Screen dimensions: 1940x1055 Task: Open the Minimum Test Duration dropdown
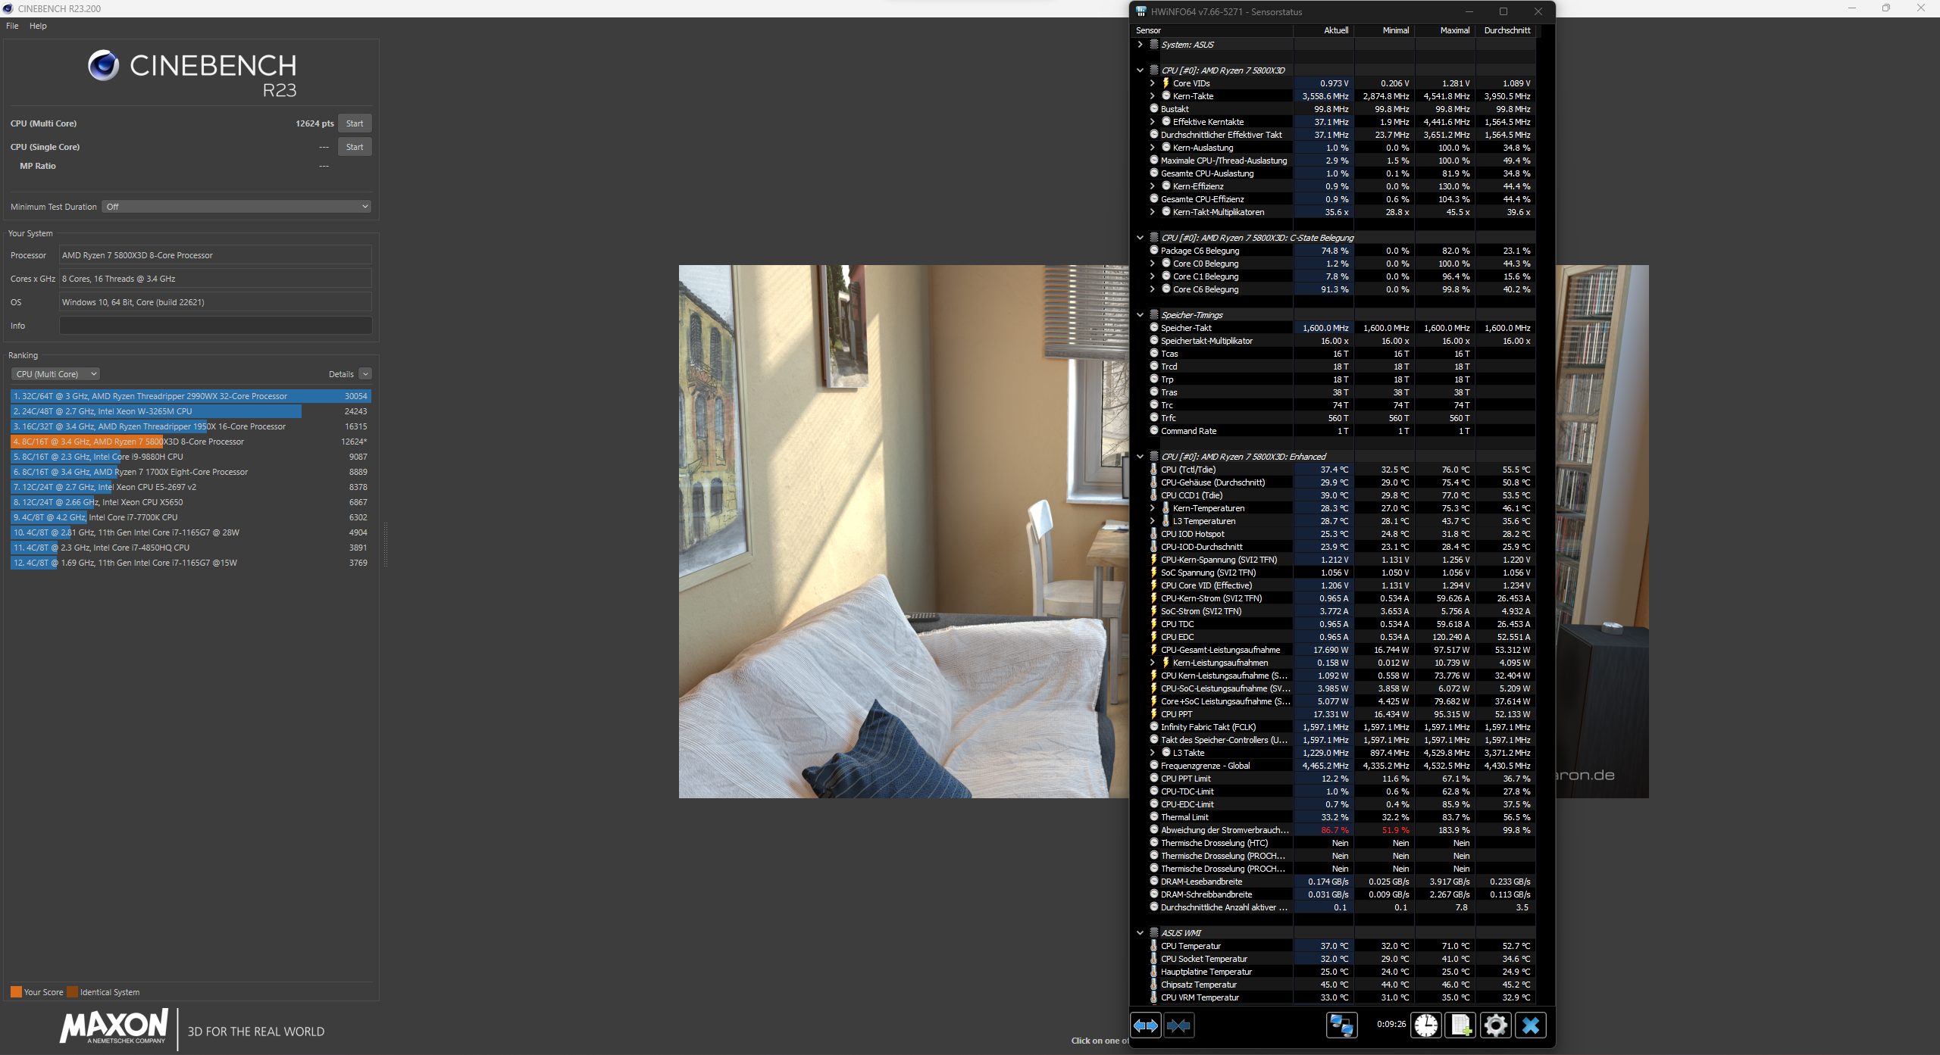(x=237, y=207)
